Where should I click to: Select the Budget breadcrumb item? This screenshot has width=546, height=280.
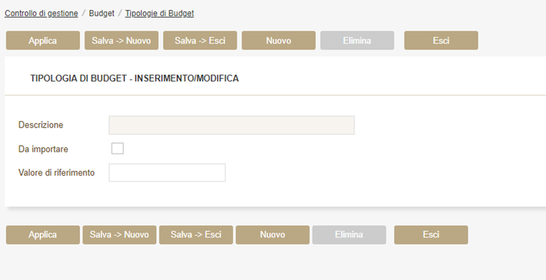[x=102, y=13]
